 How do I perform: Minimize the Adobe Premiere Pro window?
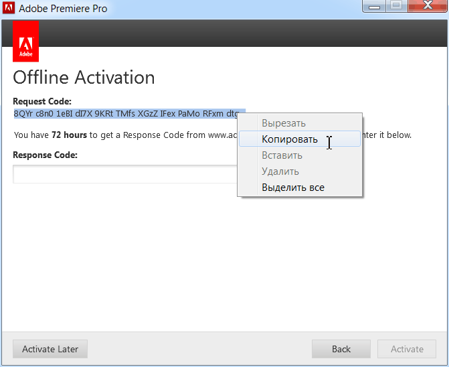374,6
